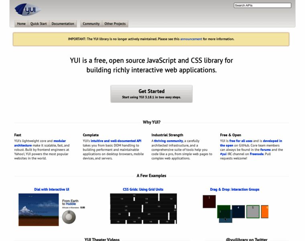This screenshot has height=241, width=305.
Task: Open the forums link
Action: pos(265,150)
